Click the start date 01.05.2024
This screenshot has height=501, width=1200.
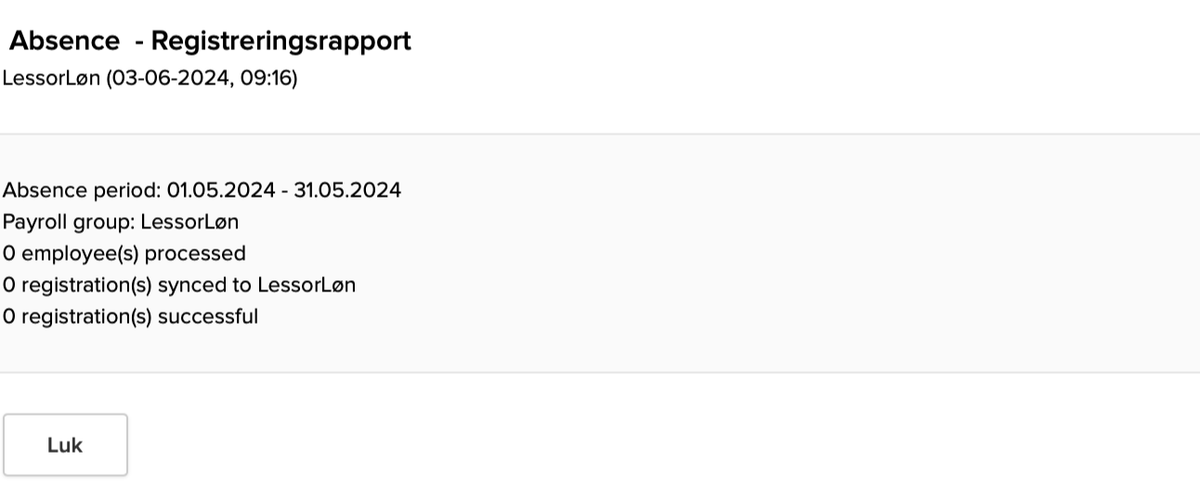(220, 190)
